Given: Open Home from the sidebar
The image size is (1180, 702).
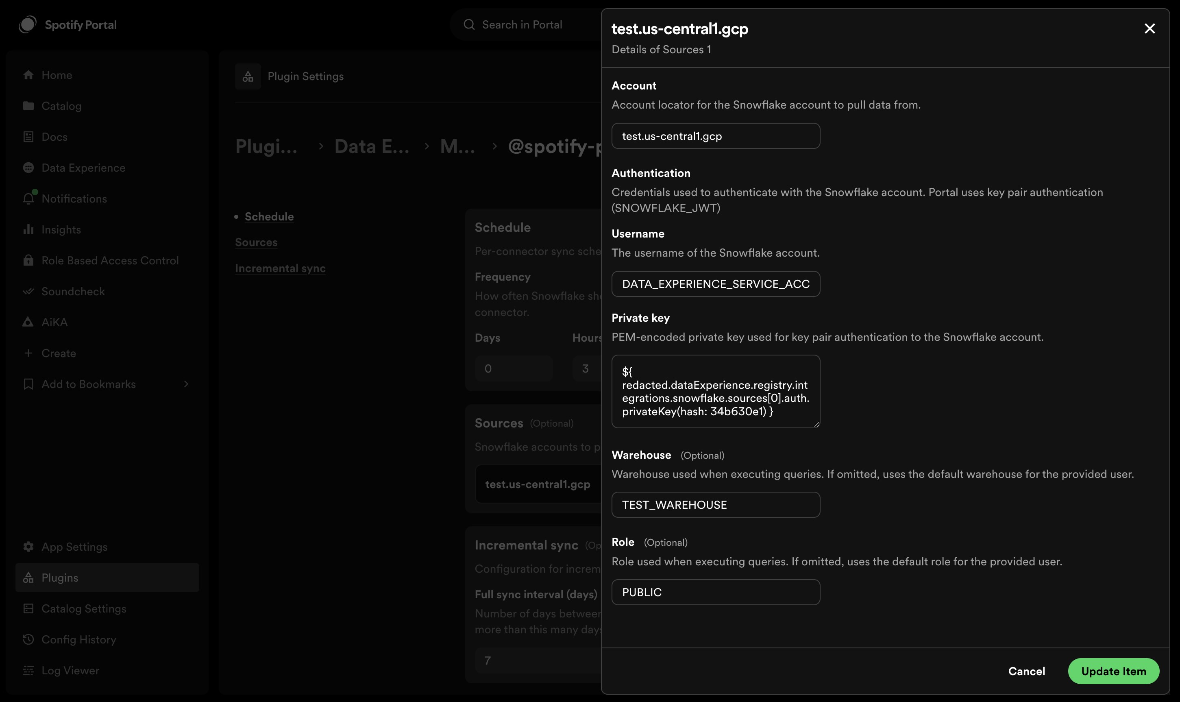Looking at the screenshot, I should click(107, 75).
